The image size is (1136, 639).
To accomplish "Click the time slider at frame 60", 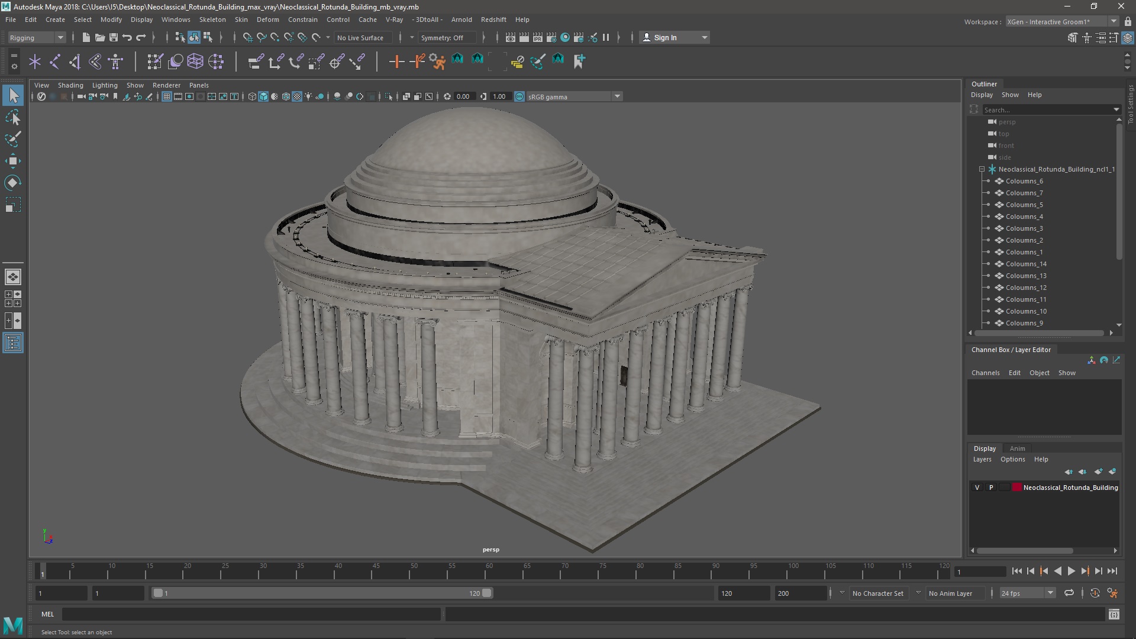I will tap(489, 571).
